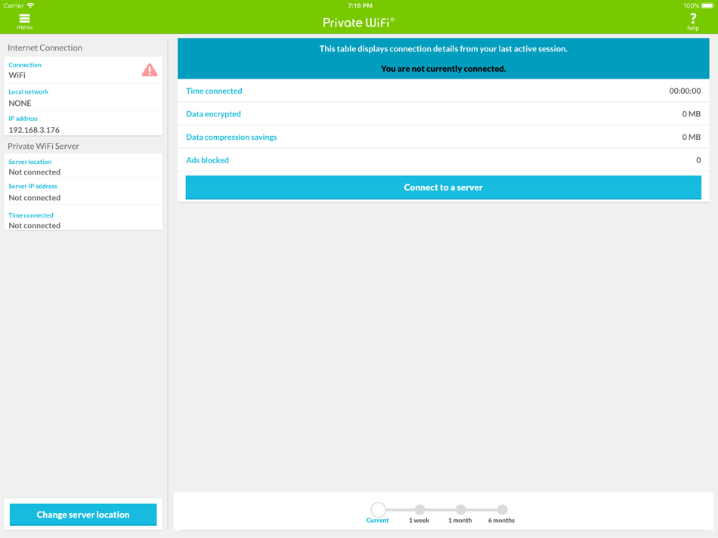
Task: Open the help question mark icon
Action: click(x=693, y=21)
